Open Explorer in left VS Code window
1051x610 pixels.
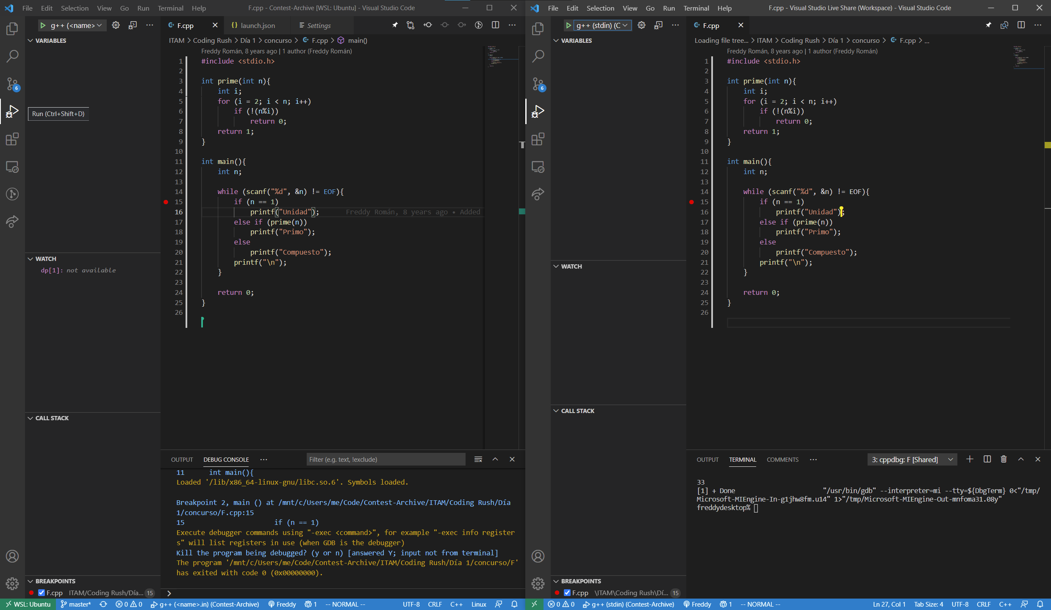pos(12,29)
